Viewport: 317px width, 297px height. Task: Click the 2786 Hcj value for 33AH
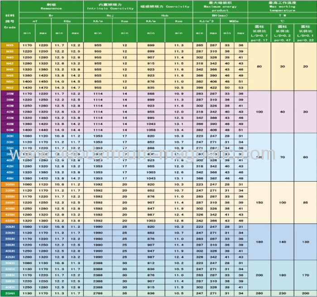(x=98, y=293)
